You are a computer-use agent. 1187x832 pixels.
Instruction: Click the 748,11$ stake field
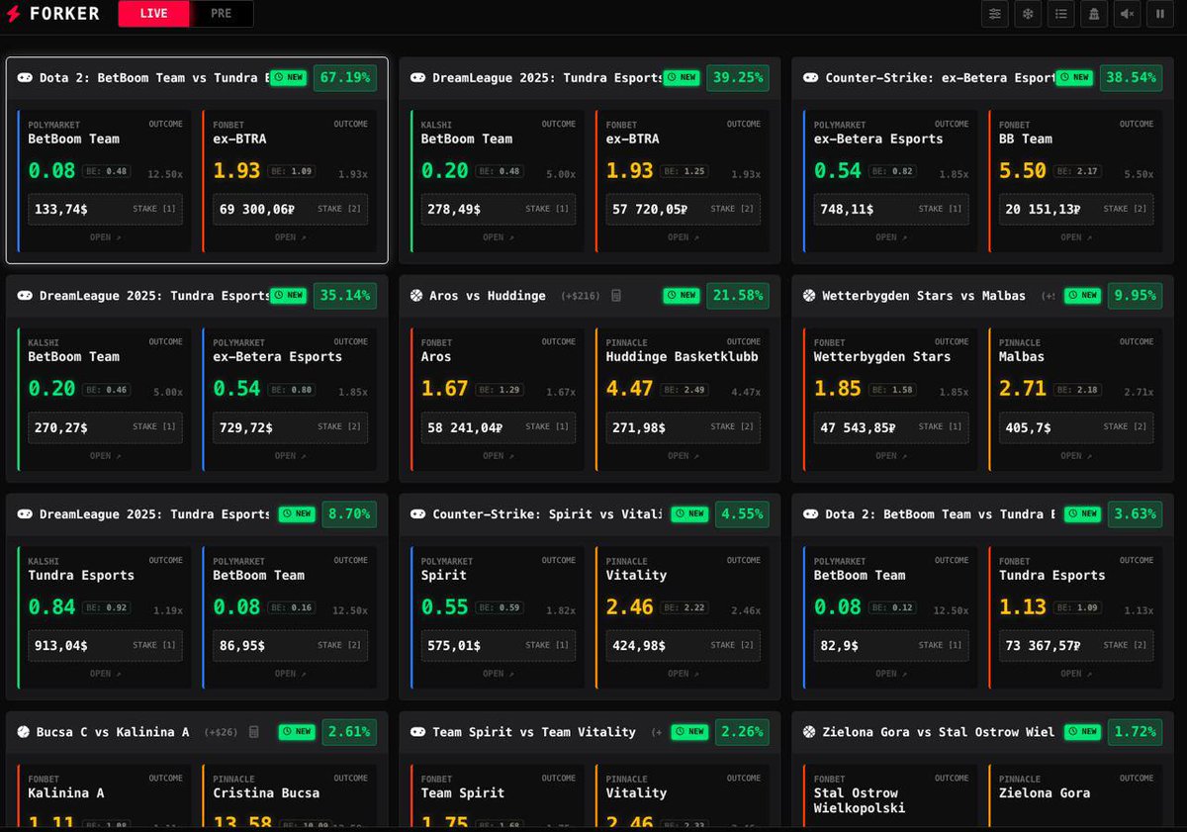(891, 209)
